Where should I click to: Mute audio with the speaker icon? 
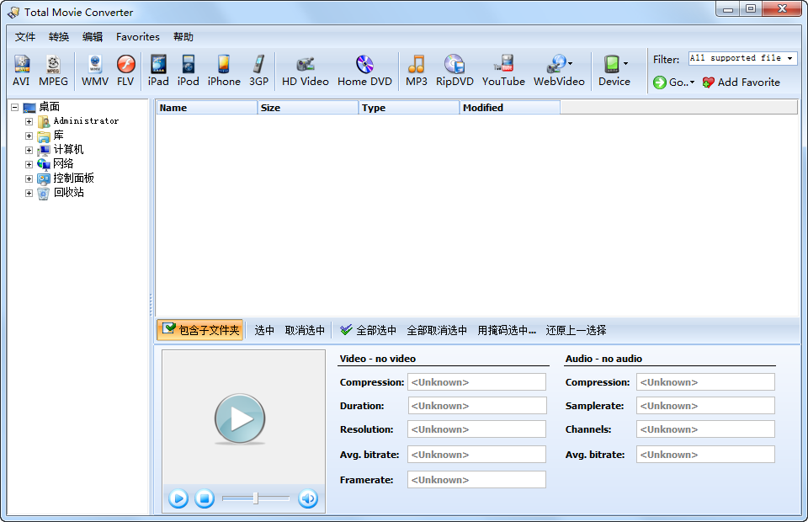[308, 498]
